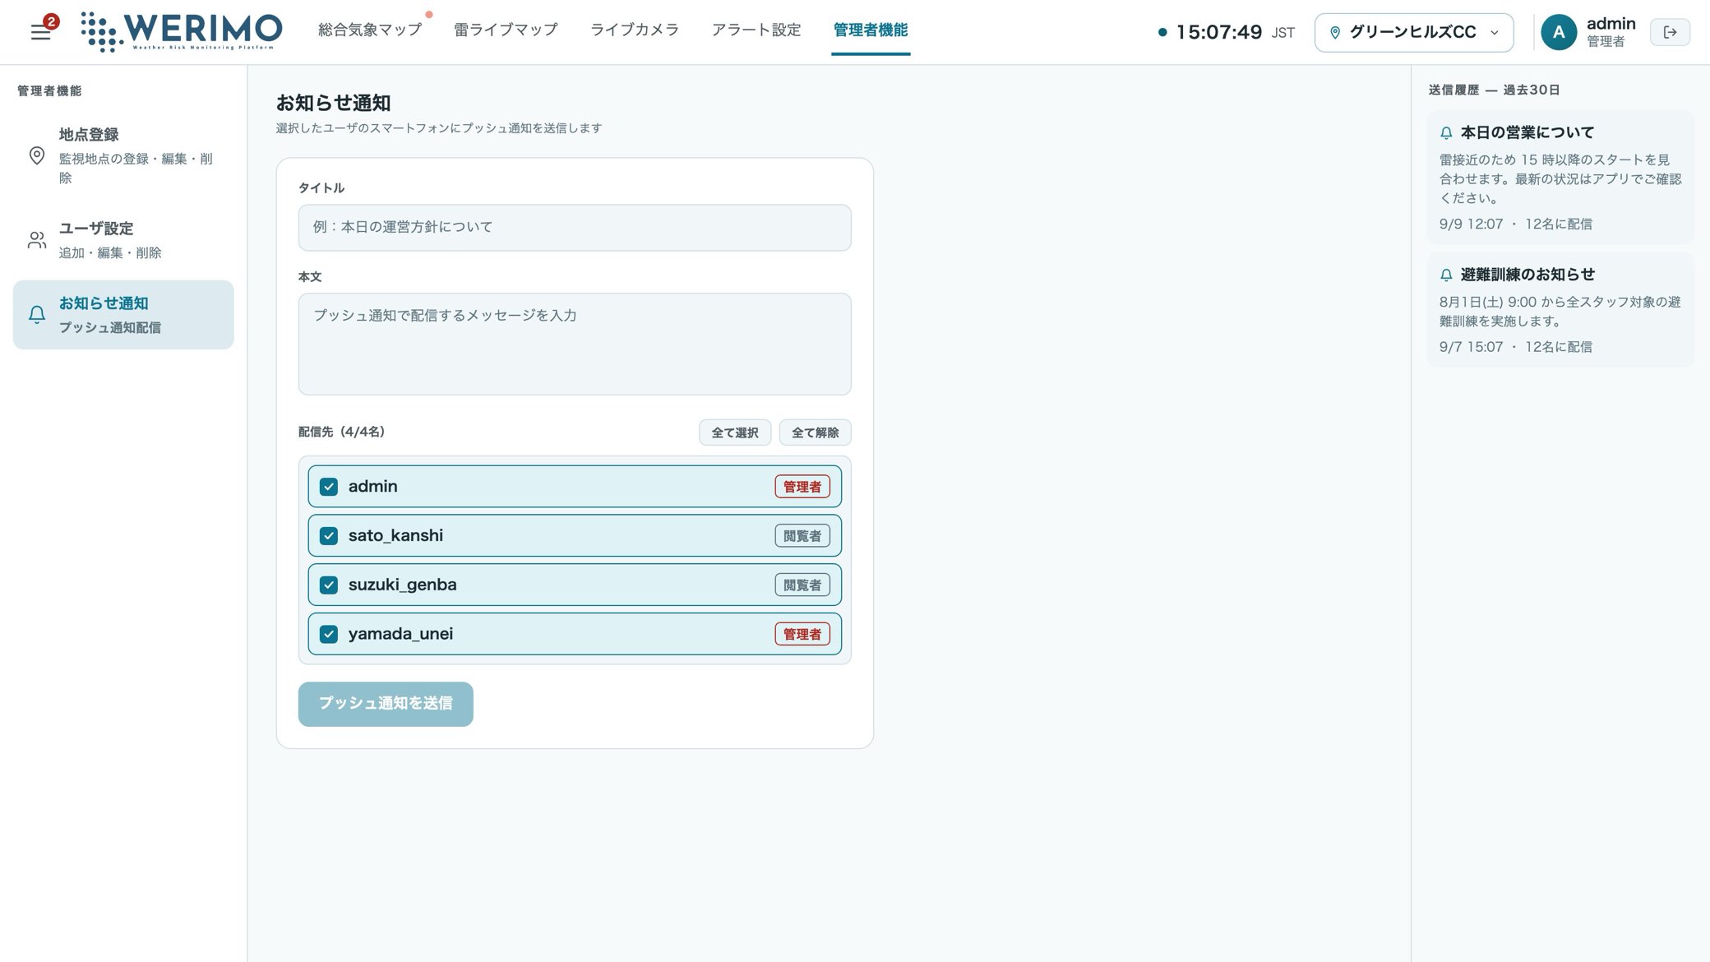Click the 閲覧者 badge on sato_kanshi row

click(802, 536)
